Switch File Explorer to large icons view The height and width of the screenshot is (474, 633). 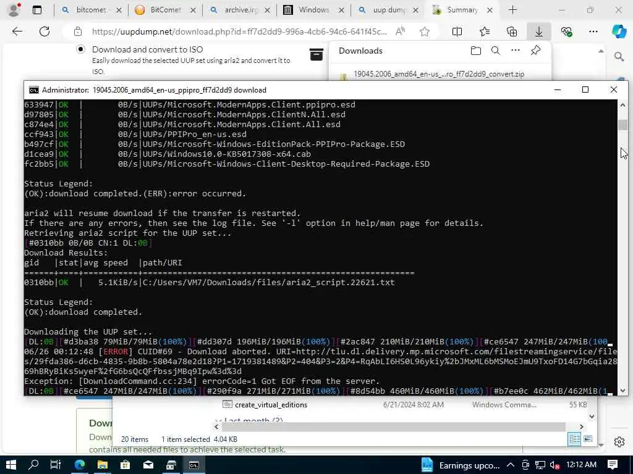588,439
